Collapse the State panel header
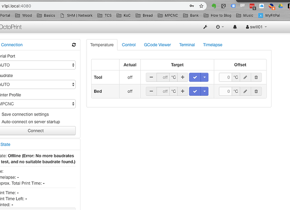The width and height of the screenshot is (290, 210). point(5,144)
